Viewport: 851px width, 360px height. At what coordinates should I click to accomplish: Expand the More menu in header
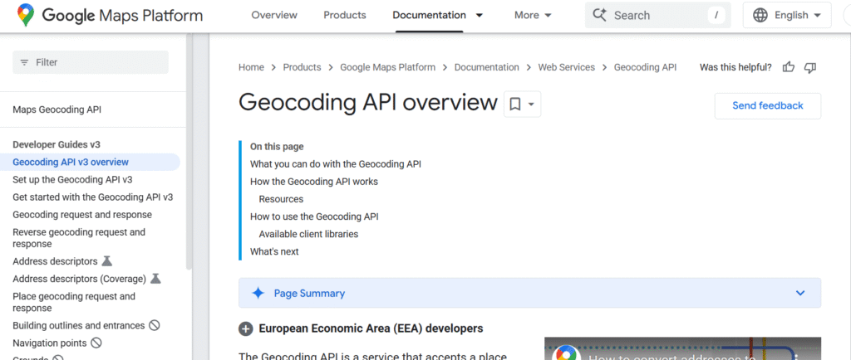533,15
